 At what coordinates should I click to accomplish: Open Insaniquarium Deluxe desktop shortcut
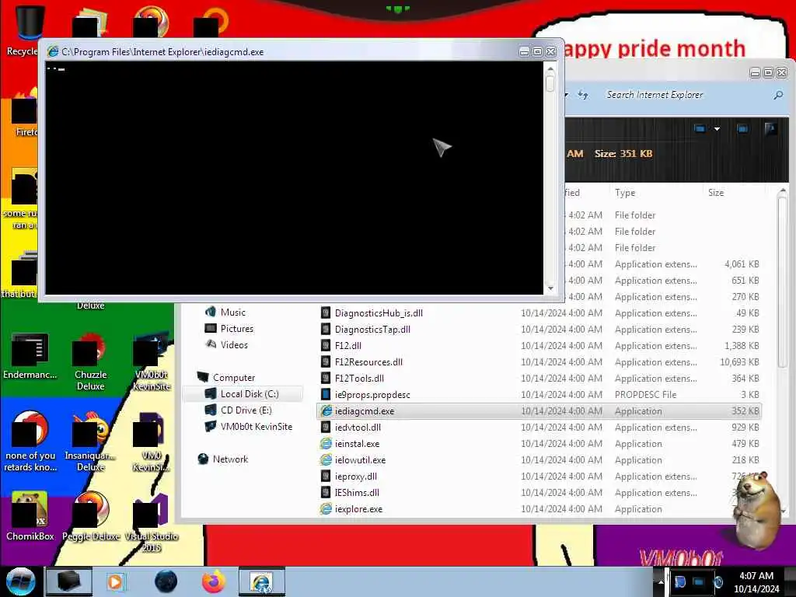tap(91, 442)
